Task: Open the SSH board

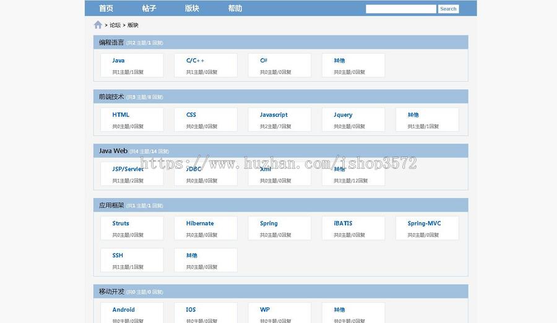Action: (x=118, y=255)
